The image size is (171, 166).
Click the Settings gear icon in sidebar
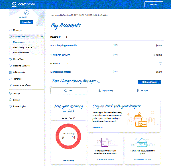[x=10, y=93]
